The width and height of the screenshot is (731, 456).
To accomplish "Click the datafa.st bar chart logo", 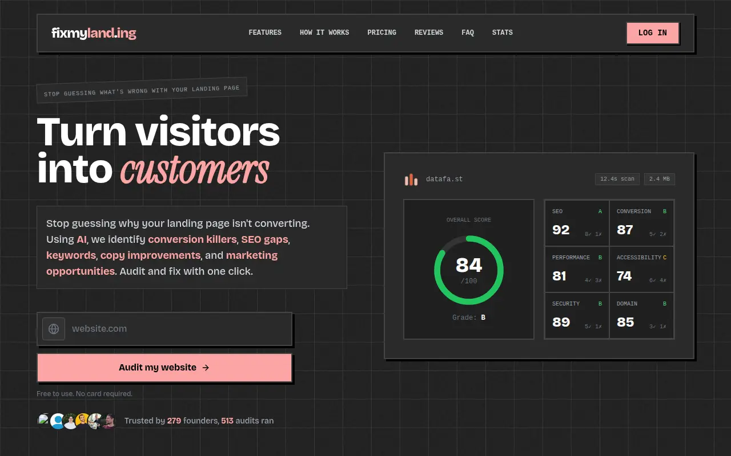I will 411,180.
